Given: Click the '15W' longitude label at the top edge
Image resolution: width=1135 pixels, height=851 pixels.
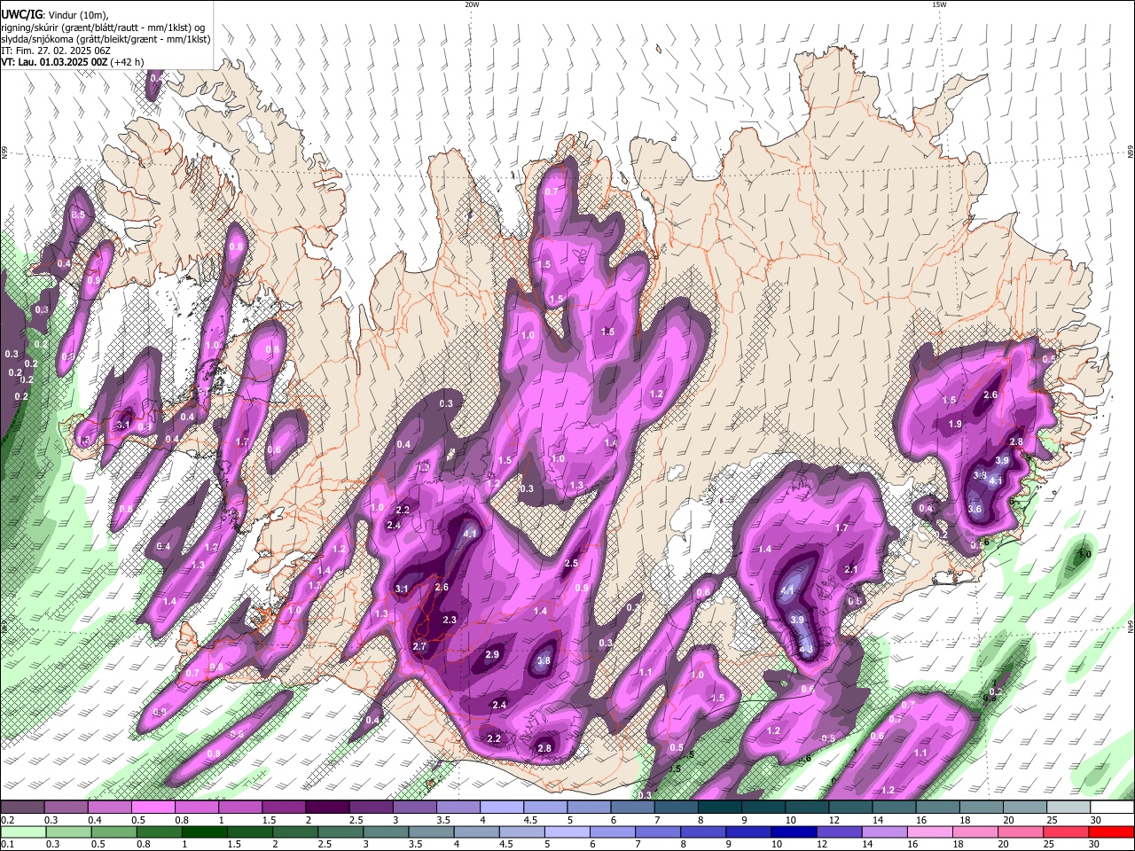Looking at the screenshot, I should pyautogui.click(x=939, y=4).
